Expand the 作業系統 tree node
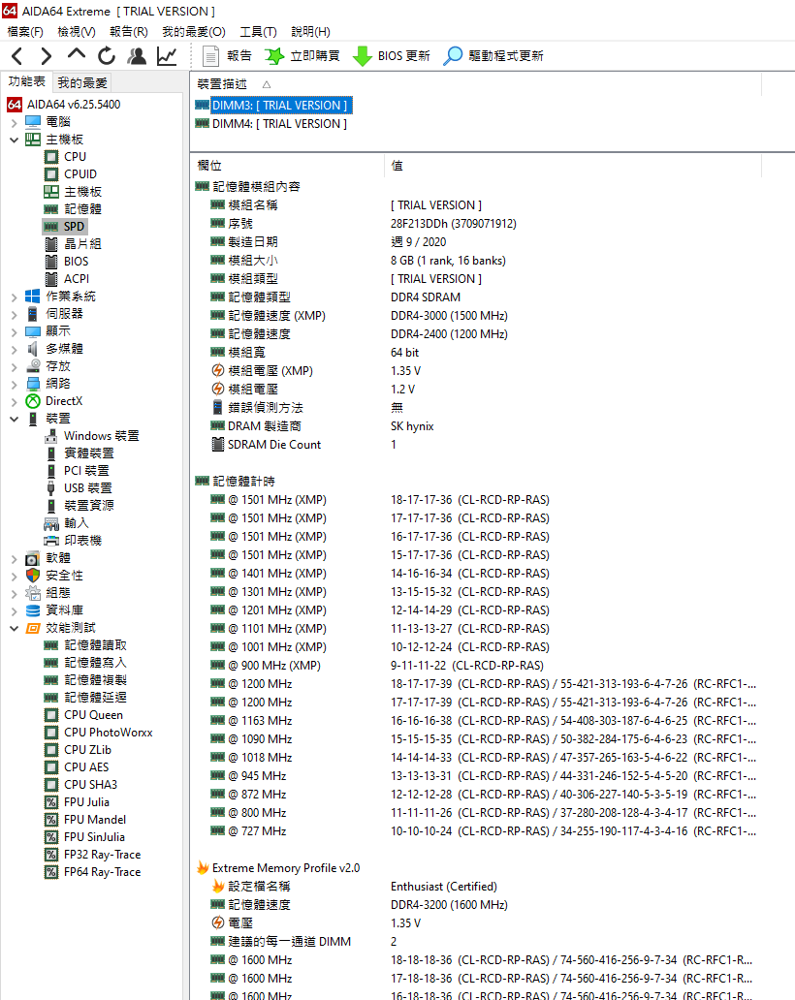 (14, 297)
